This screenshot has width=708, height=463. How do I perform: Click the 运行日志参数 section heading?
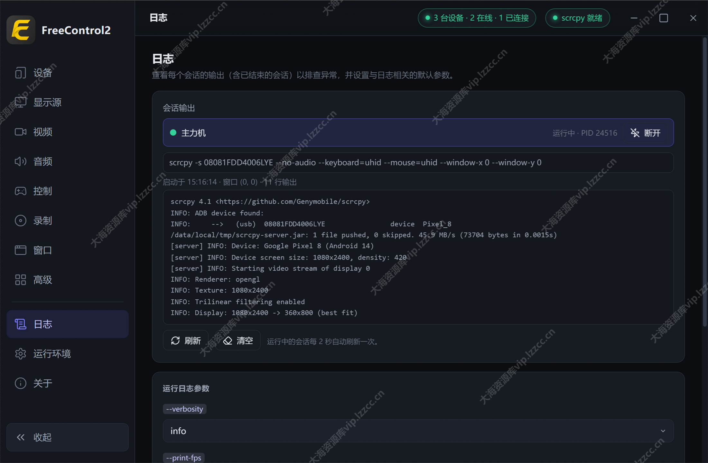click(186, 388)
